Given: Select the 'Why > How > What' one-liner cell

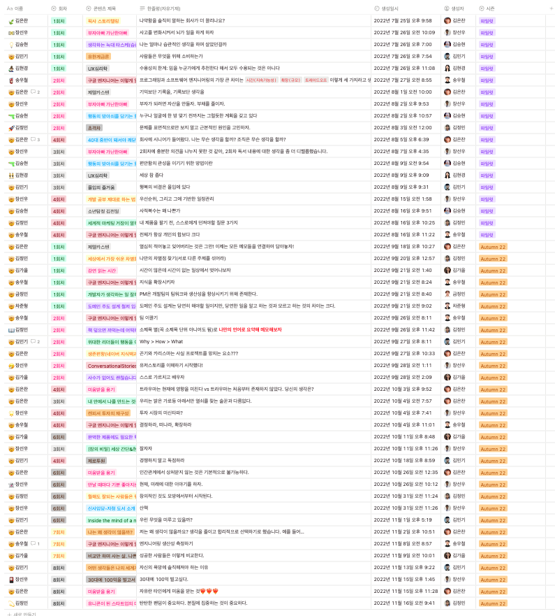Looking at the screenshot, I should pyautogui.click(x=161, y=341).
